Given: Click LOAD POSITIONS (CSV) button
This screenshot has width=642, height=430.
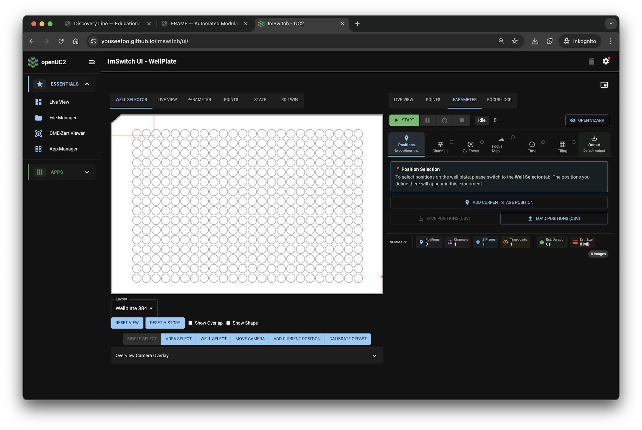Looking at the screenshot, I should 553,218.
